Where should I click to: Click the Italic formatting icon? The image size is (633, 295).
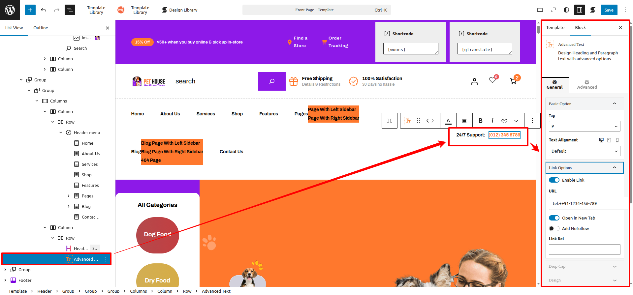492,121
